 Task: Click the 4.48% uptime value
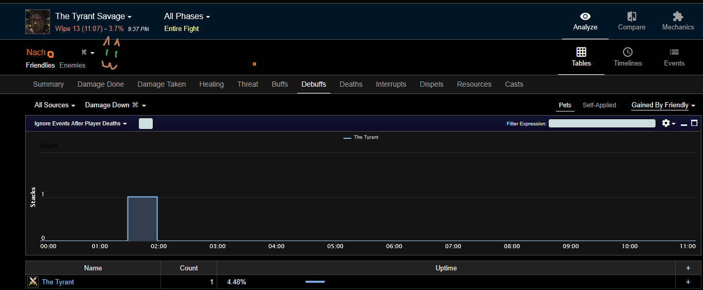236,282
